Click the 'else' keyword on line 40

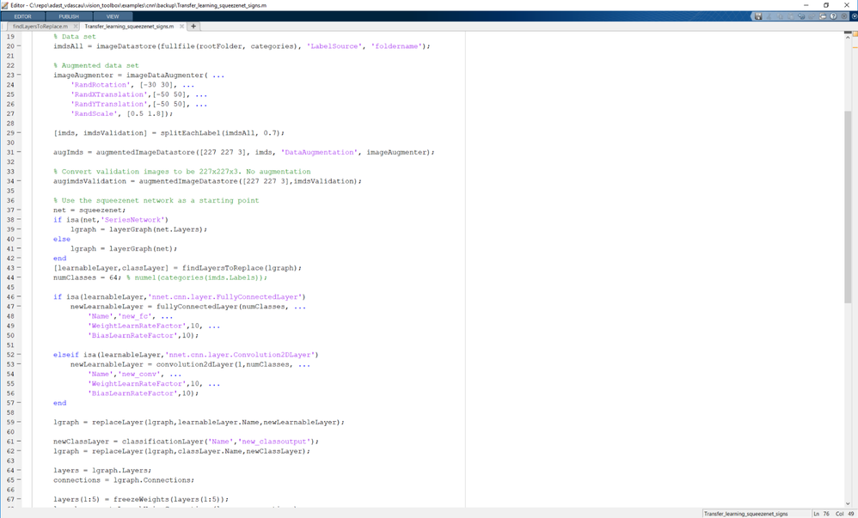click(62, 239)
